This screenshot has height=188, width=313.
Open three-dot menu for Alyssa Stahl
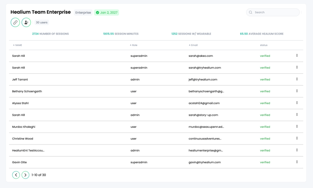tap(297, 103)
